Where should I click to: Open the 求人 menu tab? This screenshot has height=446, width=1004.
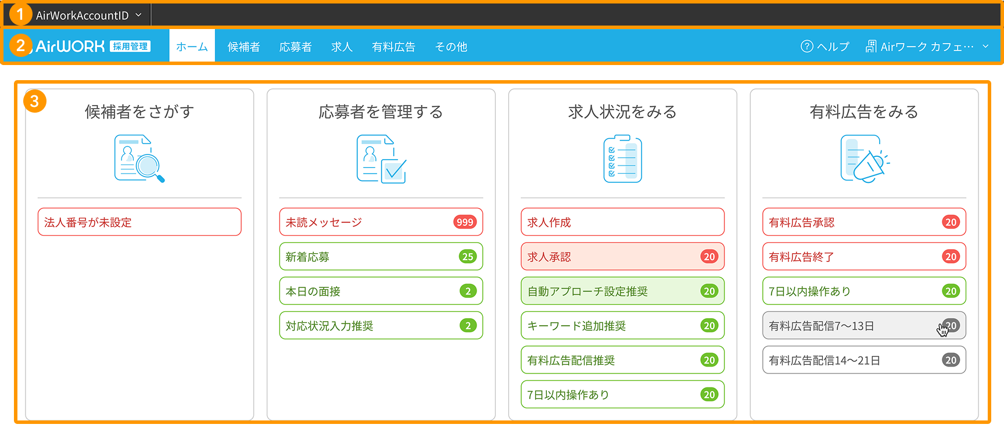tap(342, 46)
